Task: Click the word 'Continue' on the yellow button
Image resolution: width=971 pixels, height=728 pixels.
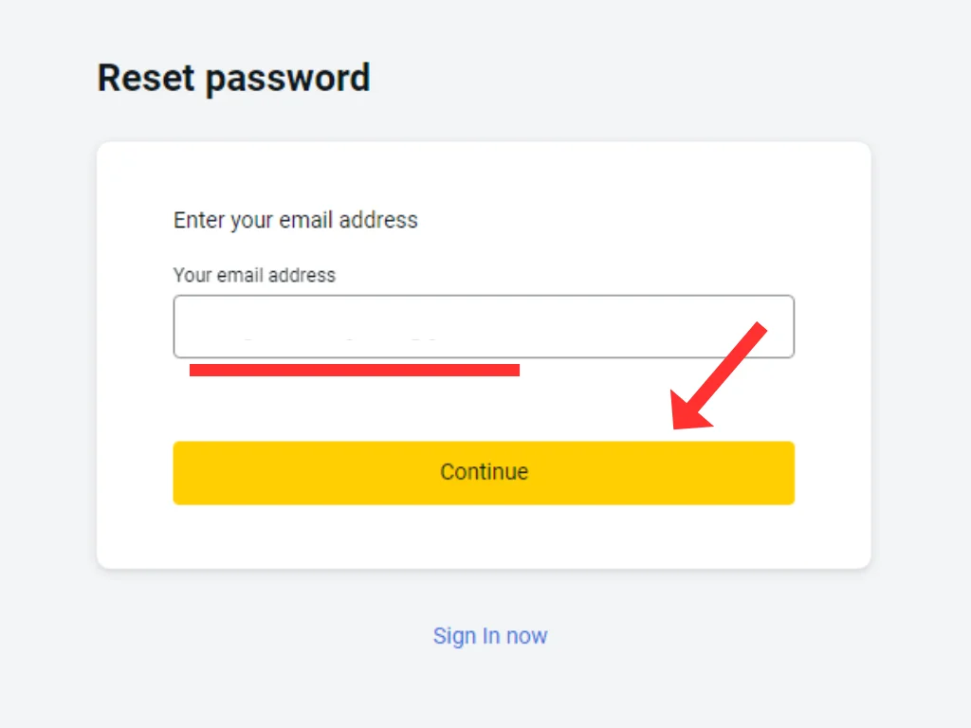Action: (x=484, y=472)
